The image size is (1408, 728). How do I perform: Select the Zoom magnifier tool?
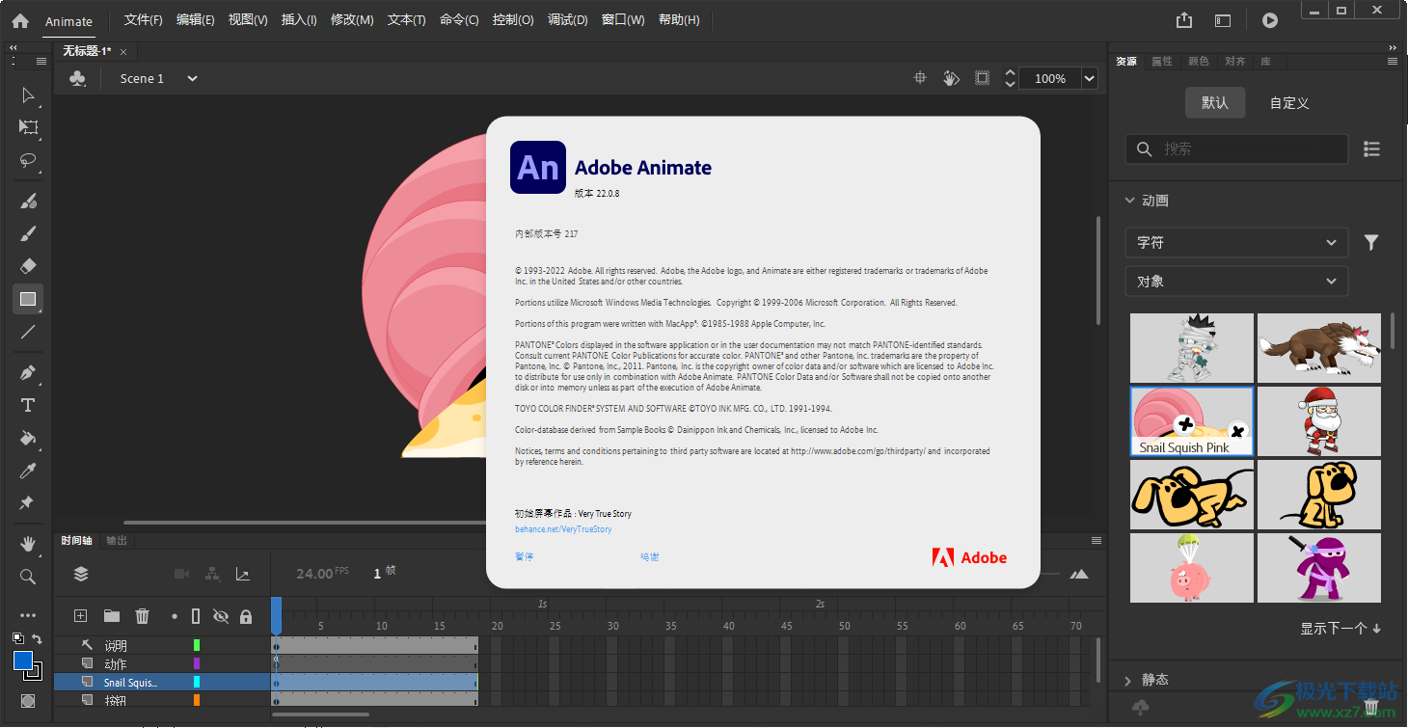[28, 577]
